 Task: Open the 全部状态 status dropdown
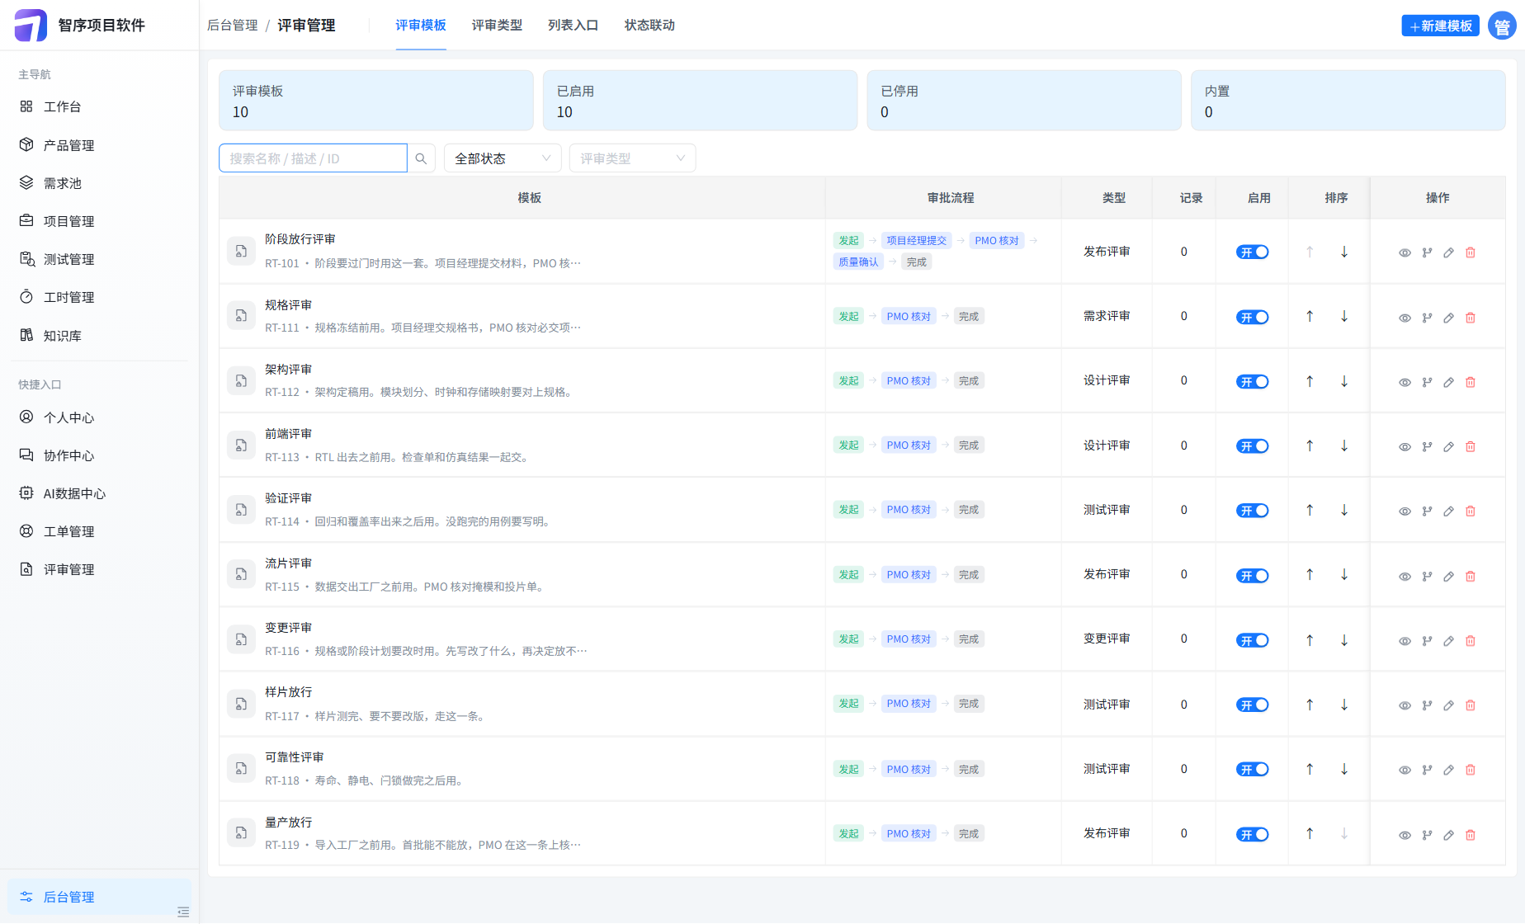pyautogui.click(x=503, y=158)
